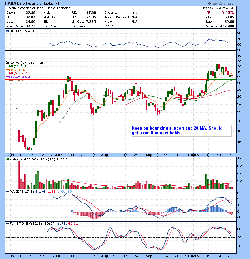Viewport: 250px width, 259px height.
Task: Click the purple line swatch before MA(200)
Action: [7, 77]
